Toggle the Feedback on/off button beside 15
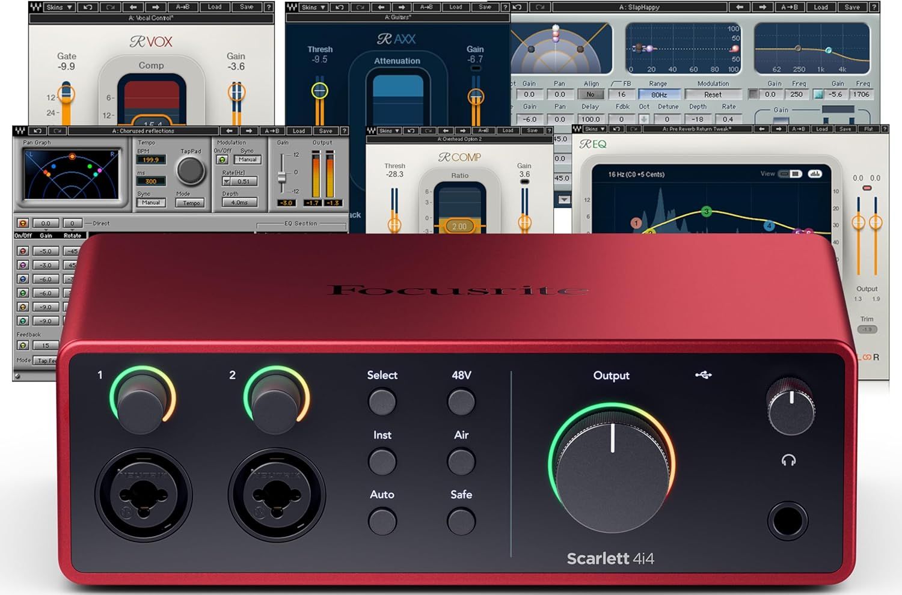 pos(23,346)
